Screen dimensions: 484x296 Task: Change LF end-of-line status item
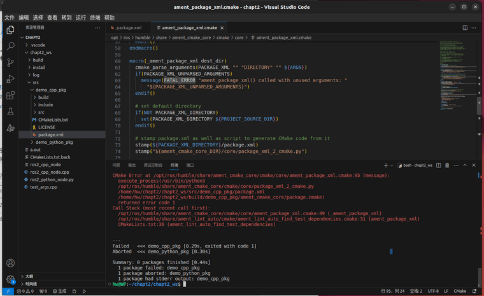[446, 291]
